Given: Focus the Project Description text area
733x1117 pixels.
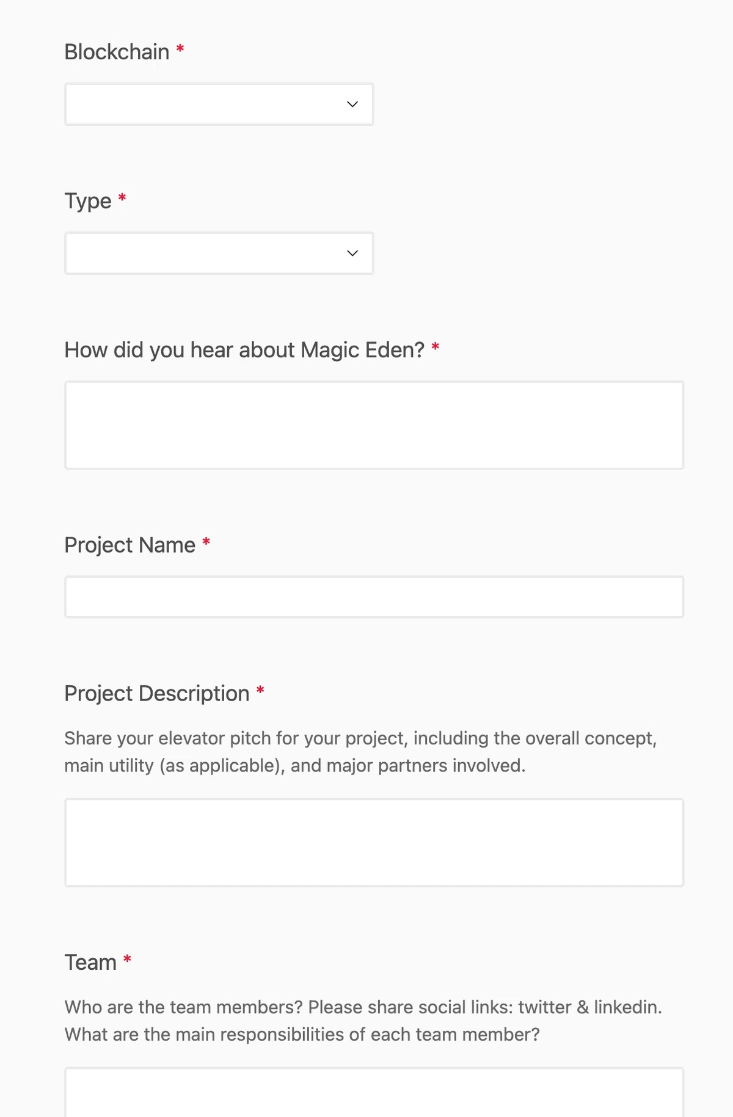Looking at the screenshot, I should pyautogui.click(x=374, y=843).
